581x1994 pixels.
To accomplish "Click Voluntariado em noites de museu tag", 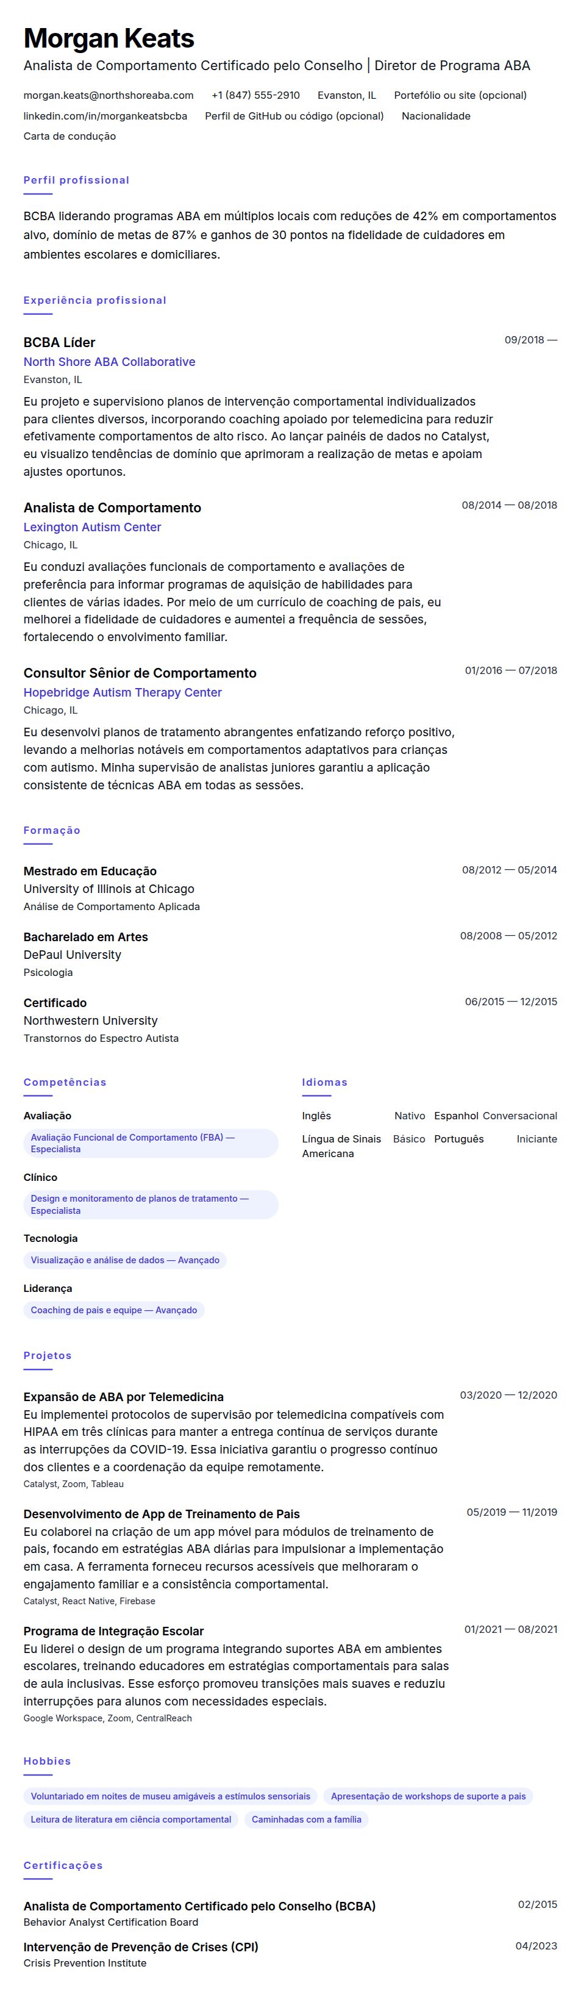I will [x=170, y=1796].
